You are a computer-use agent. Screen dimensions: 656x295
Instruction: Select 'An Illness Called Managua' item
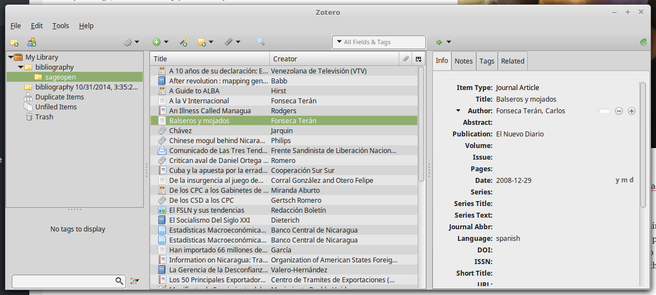[284, 110]
